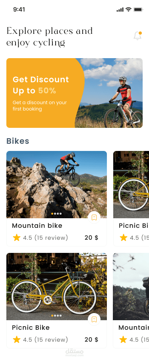Tap the 9:41 clock in status bar
Screen dimensions: 149x364
19,10
